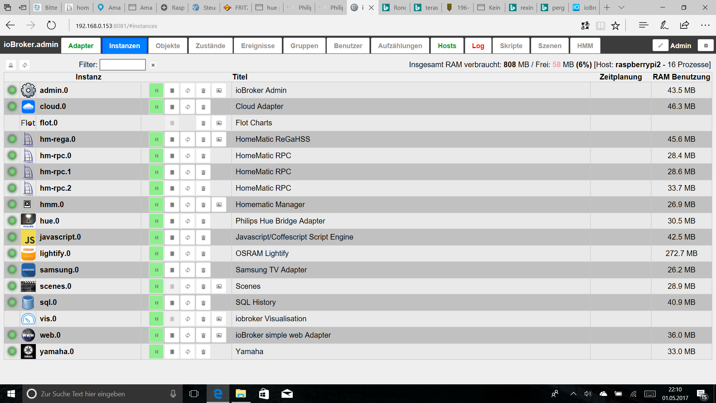
Task: Pause the web.0 instance
Action: 156,335
